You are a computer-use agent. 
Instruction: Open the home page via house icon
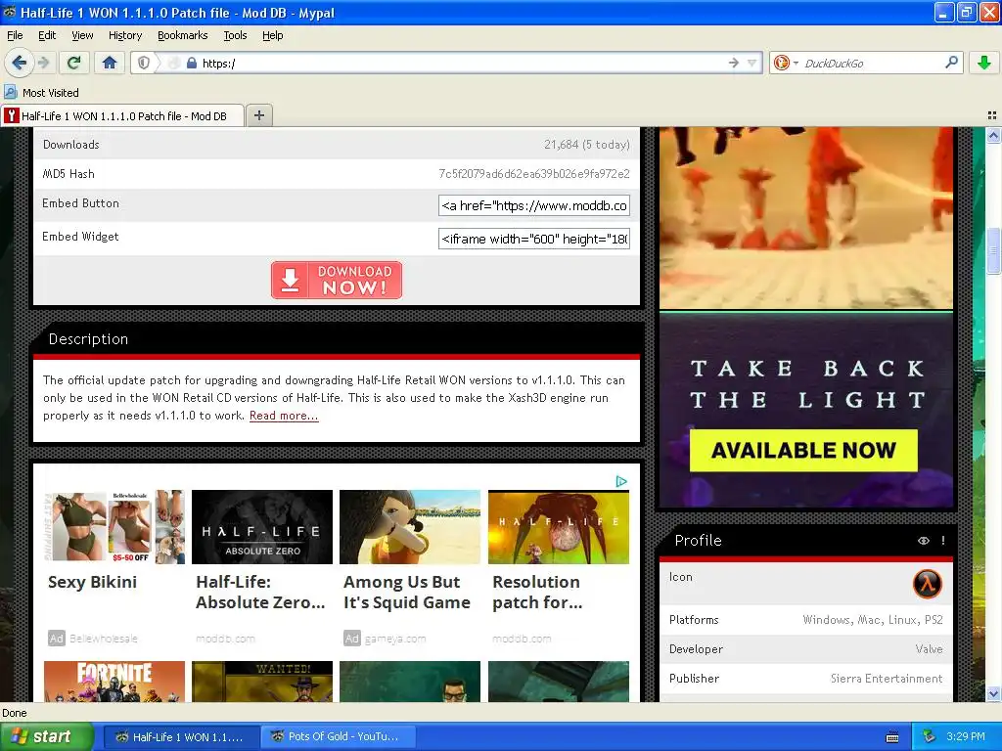pyautogui.click(x=110, y=63)
